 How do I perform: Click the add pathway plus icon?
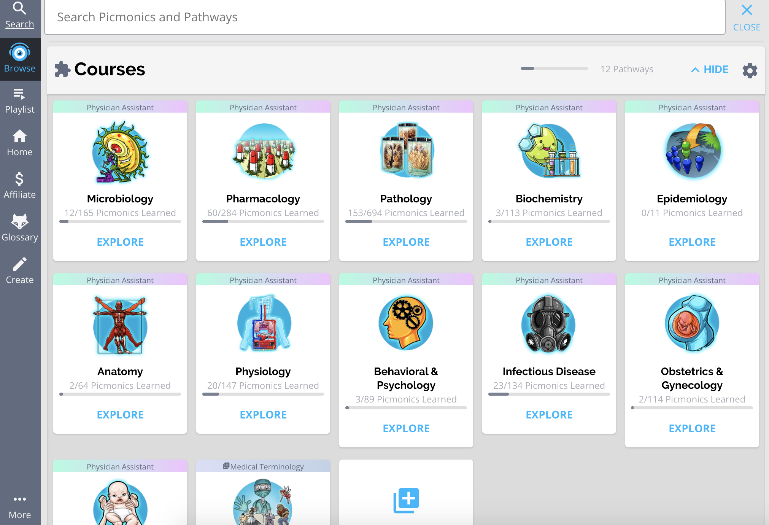pyautogui.click(x=406, y=500)
